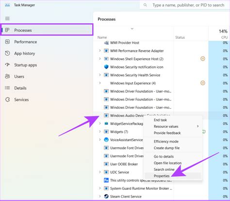Expand the UDC Service row

100,172
